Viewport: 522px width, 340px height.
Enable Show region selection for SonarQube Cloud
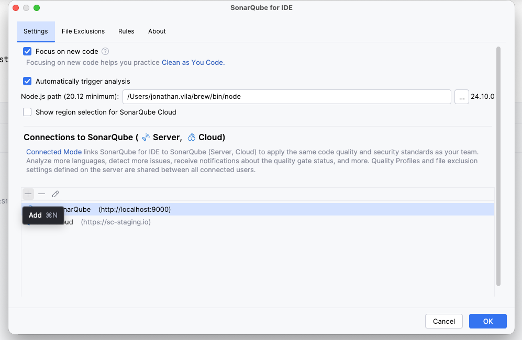coord(28,112)
